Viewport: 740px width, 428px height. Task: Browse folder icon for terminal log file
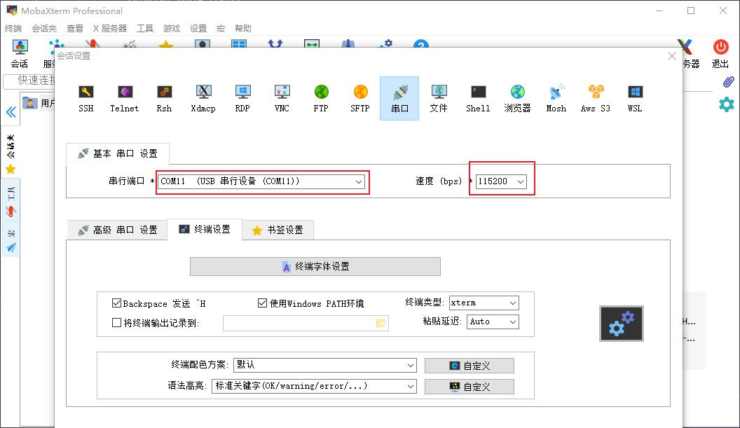[x=381, y=323]
